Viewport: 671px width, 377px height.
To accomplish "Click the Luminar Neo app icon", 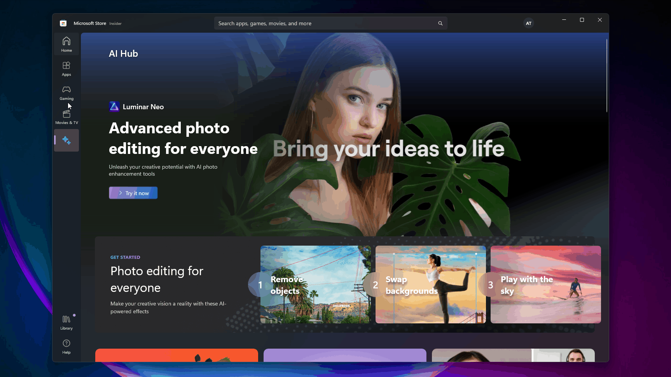I will (114, 106).
